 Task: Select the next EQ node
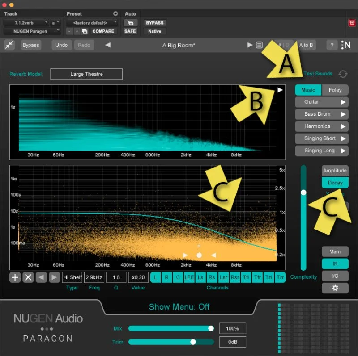pyautogui.click(x=54, y=277)
